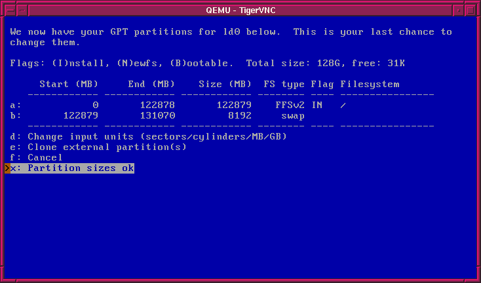Click the 'Start (MB)' column header
The width and height of the screenshot is (481, 283).
point(69,84)
